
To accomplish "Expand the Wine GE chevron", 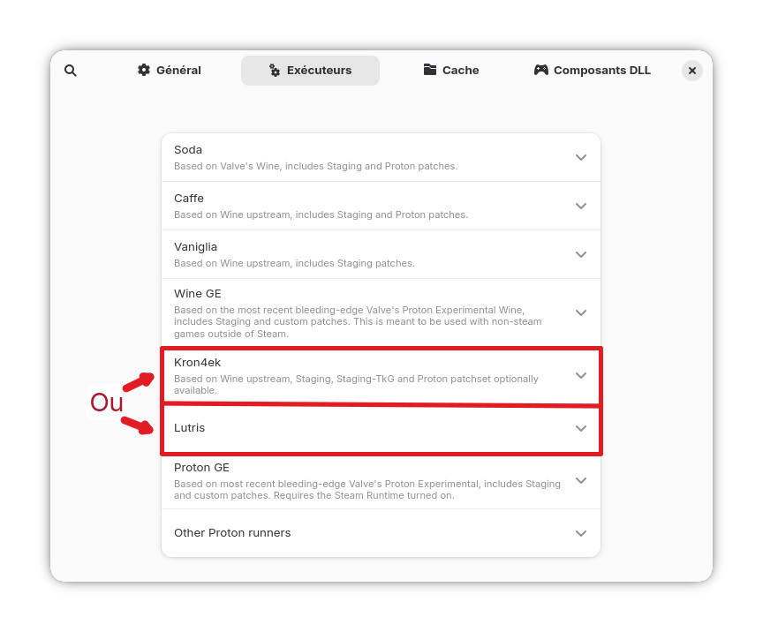I will tap(581, 312).
